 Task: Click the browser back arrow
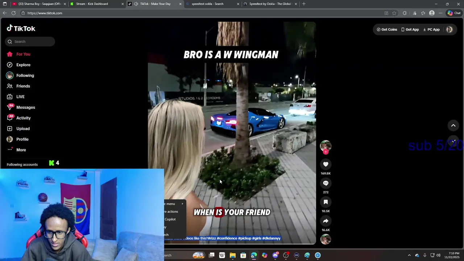coord(5,13)
